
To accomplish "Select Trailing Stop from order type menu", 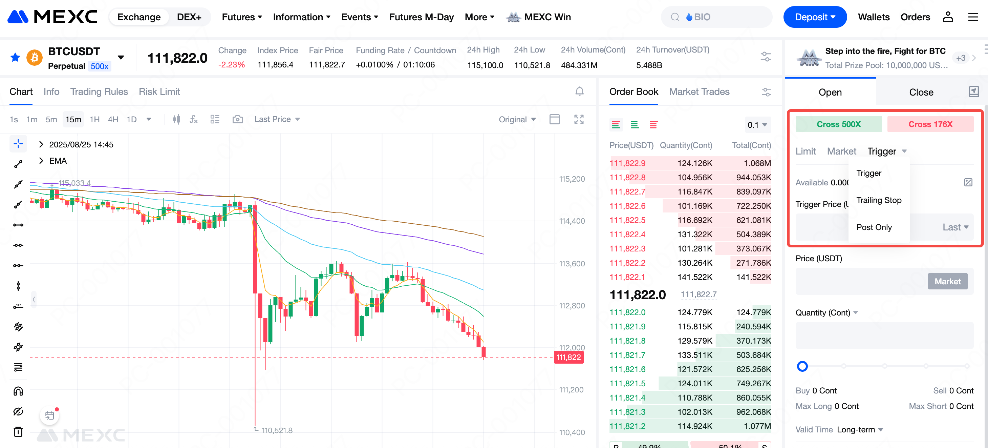I will pyautogui.click(x=878, y=200).
